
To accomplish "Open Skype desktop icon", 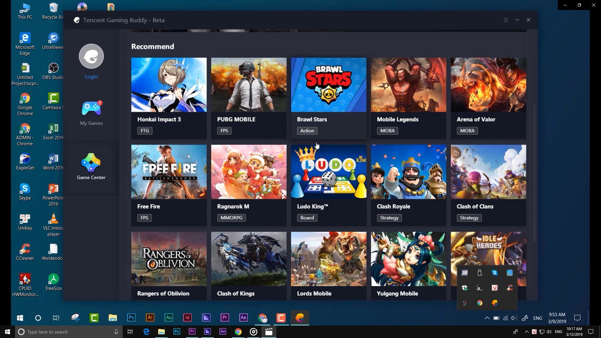I will [x=25, y=192].
